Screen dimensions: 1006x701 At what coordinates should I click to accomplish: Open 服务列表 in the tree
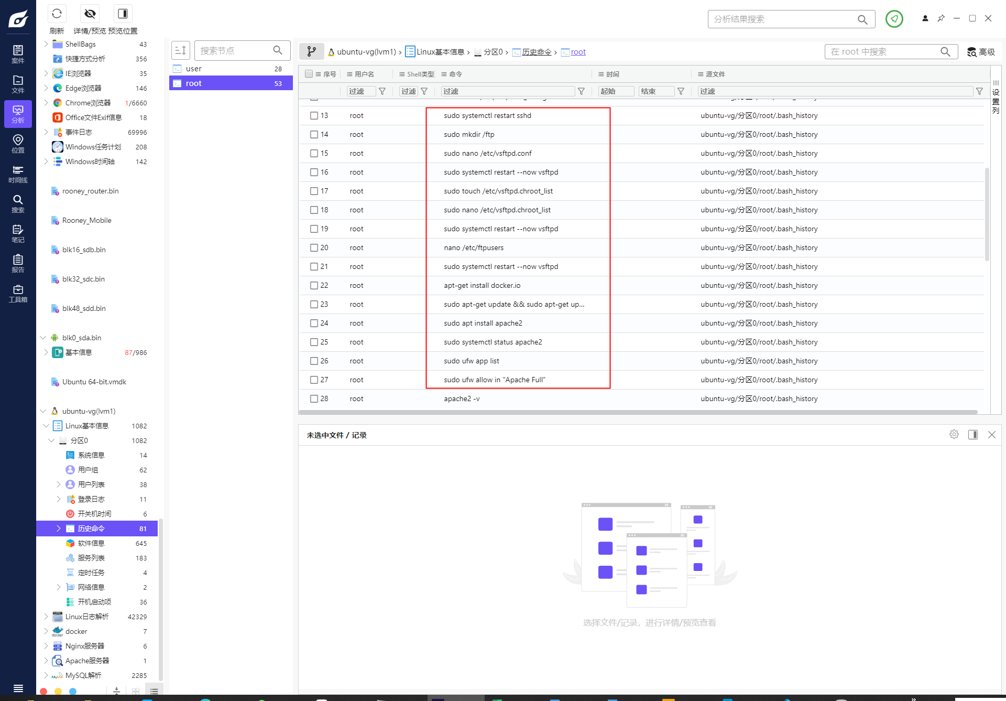tap(91, 558)
